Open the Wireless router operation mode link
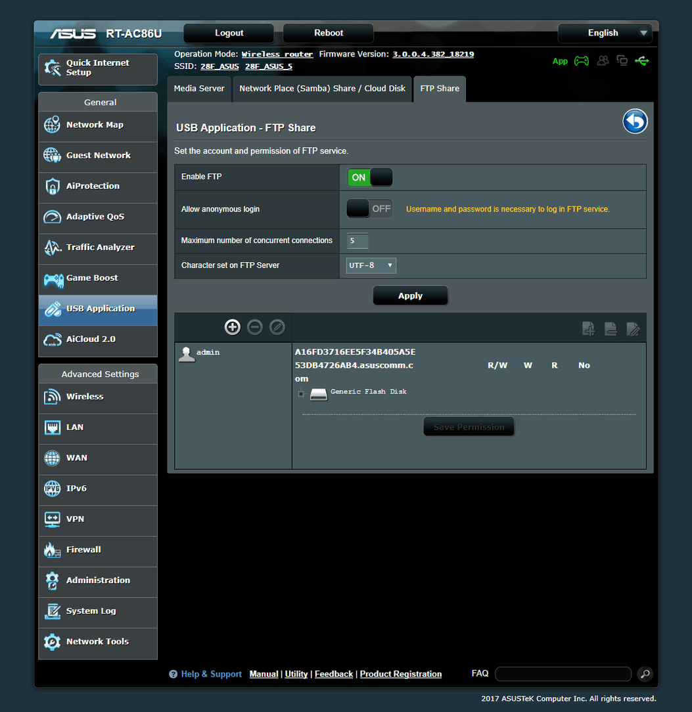This screenshot has width=692, height=712. click(x=277, y=55)
